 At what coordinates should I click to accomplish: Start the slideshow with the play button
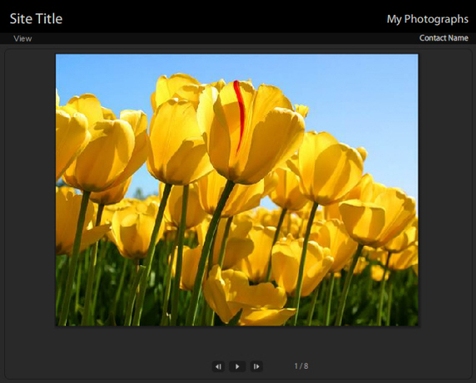point(237,366)
